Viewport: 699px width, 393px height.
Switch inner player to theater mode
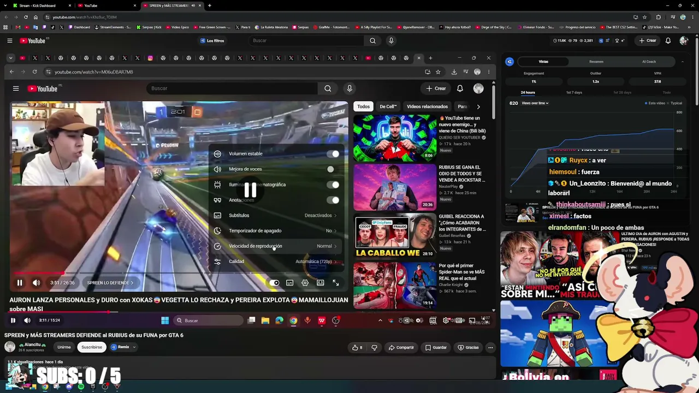coord(321,283)
